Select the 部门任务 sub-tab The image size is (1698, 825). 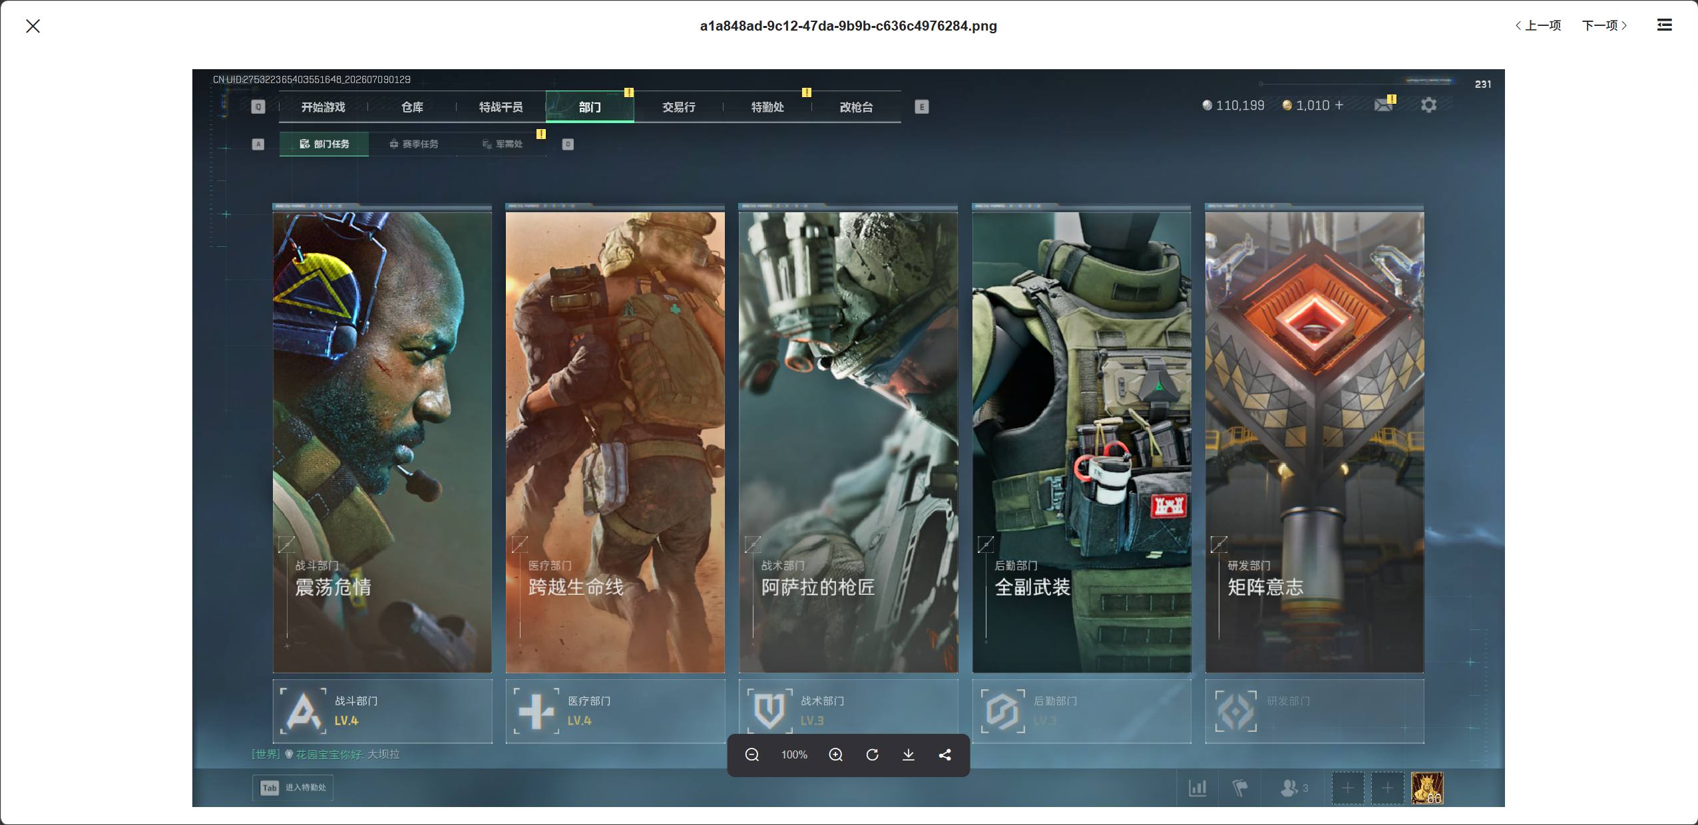[324, 144]
